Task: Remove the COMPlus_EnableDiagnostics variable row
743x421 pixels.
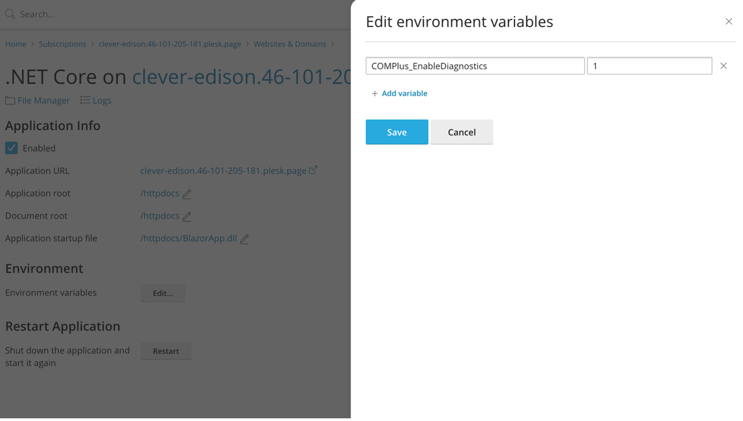Action: (723, 65)
